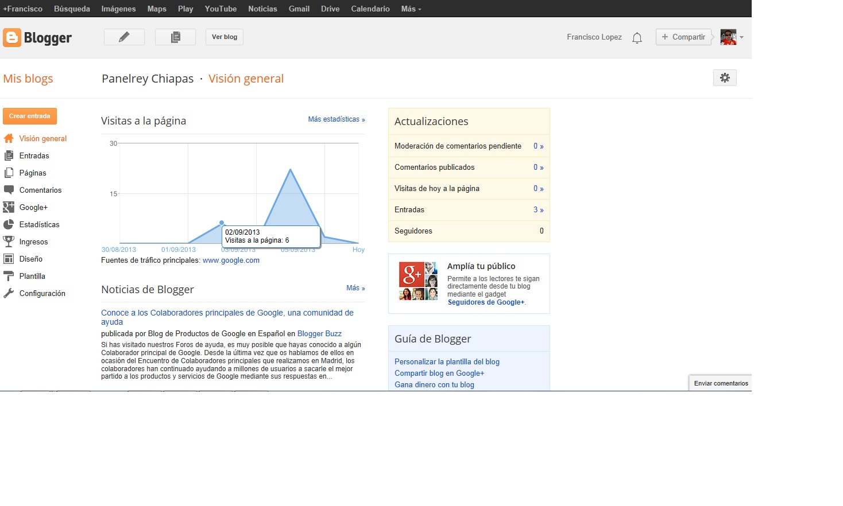Open Gmail from the top navigation bar
Screen dimensions: 843x506
point(299,9)
